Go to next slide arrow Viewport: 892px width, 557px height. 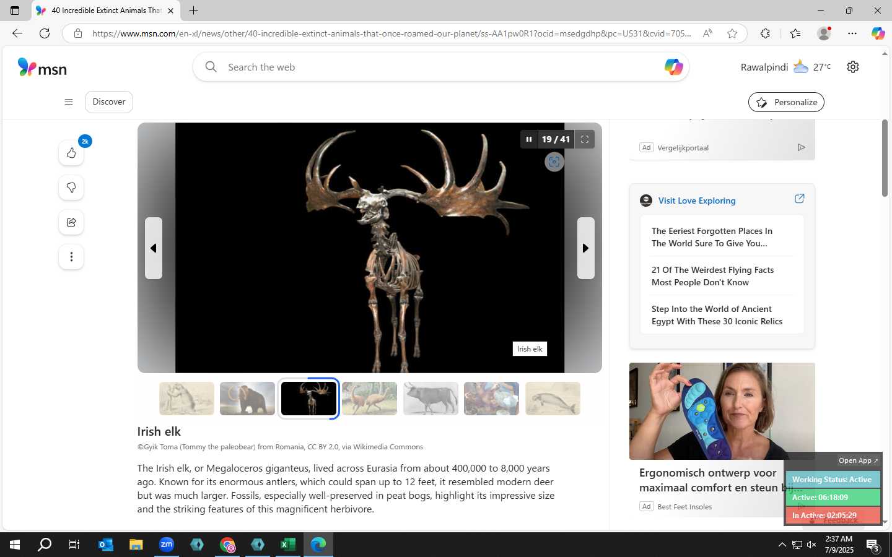(x=585, y=248)
